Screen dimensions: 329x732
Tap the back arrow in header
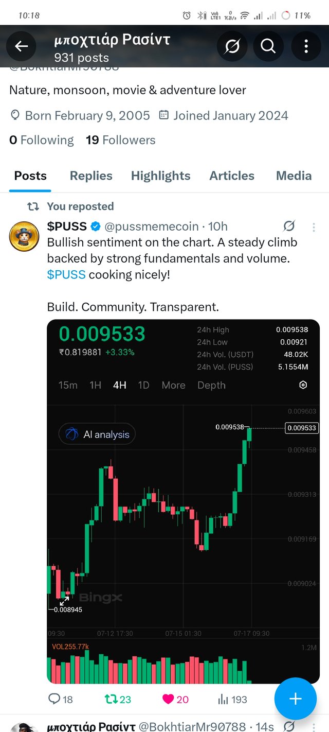[21, 46]
